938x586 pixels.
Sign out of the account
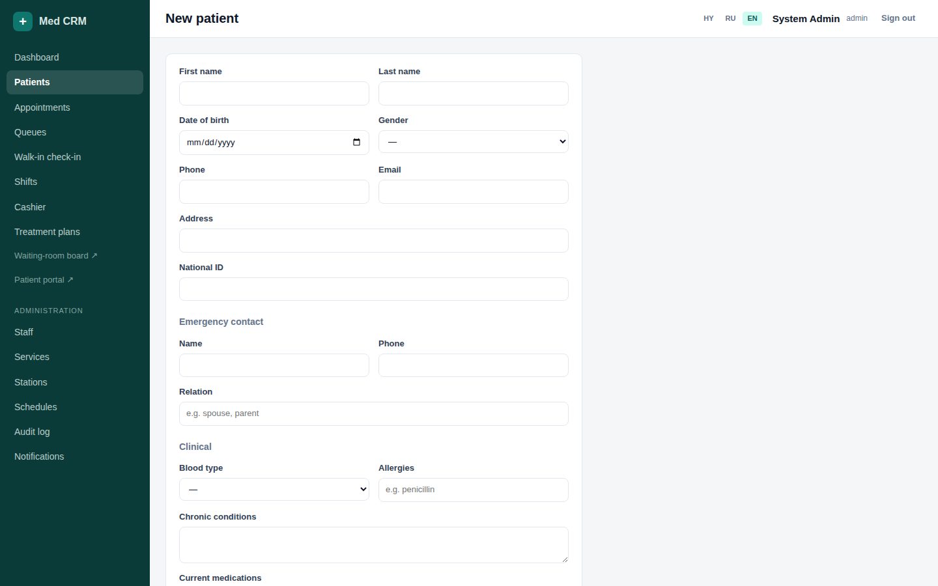tap(898, 18)
